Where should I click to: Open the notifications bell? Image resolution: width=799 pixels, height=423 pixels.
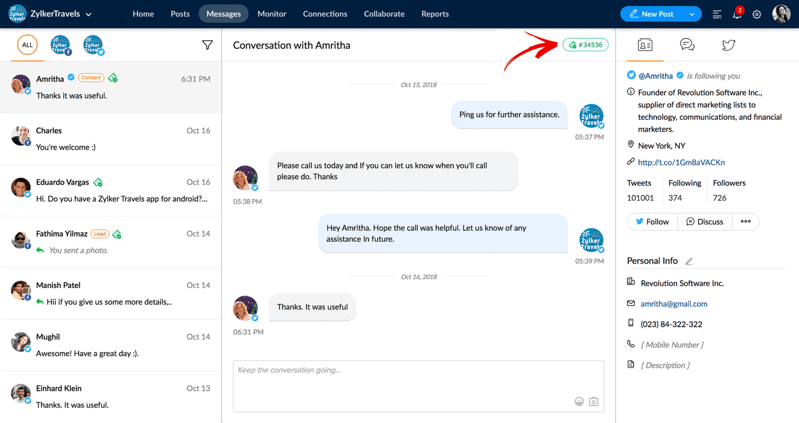(737, 14)
